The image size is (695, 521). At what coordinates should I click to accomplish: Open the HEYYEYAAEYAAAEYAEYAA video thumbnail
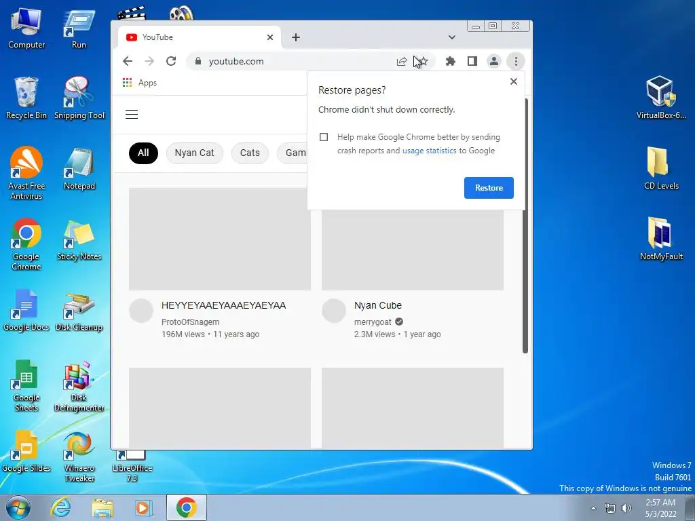click(220, 239)
